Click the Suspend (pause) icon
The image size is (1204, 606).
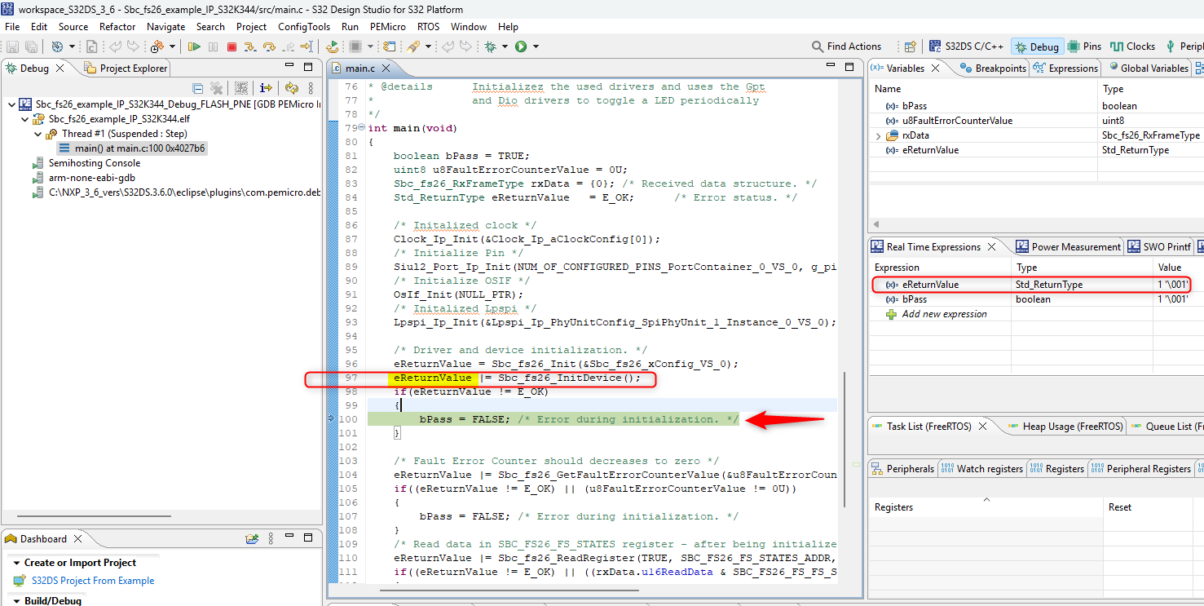click(213, 46)
